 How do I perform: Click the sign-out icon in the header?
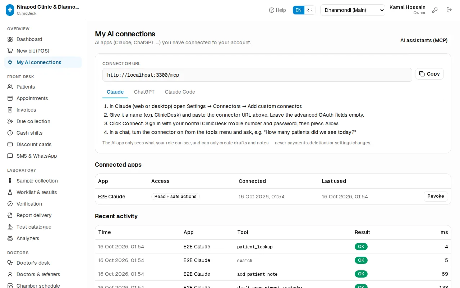(449, 10)
